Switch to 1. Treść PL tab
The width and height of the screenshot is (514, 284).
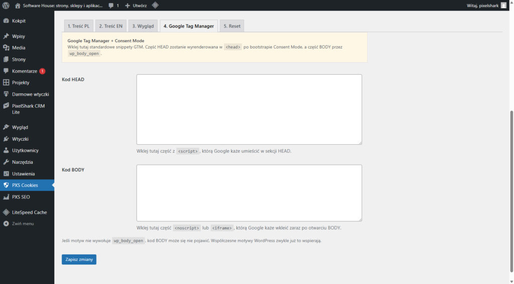[78, 26]
